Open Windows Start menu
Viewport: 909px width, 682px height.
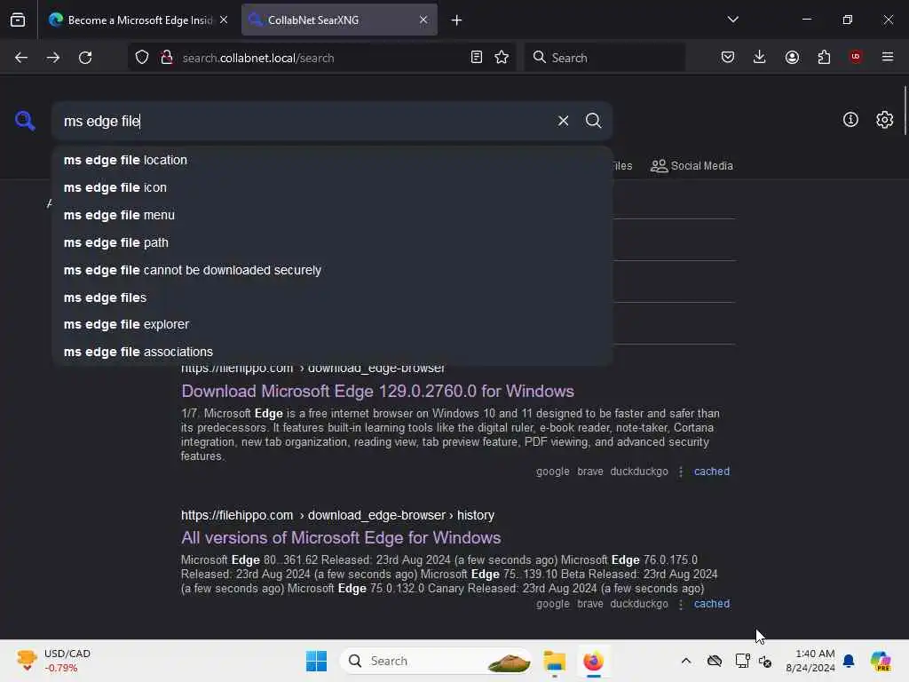317,661
